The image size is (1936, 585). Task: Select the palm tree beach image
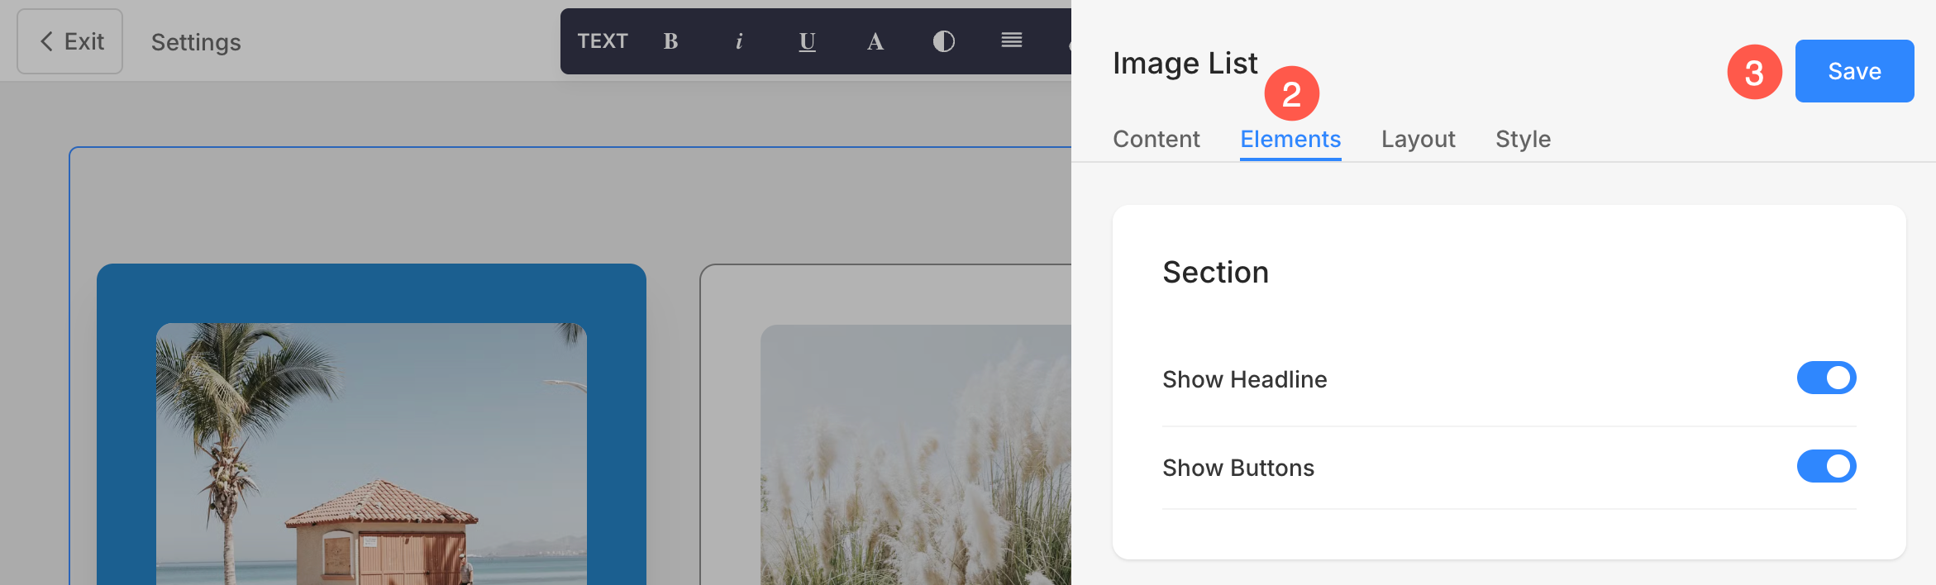point(371,454)
